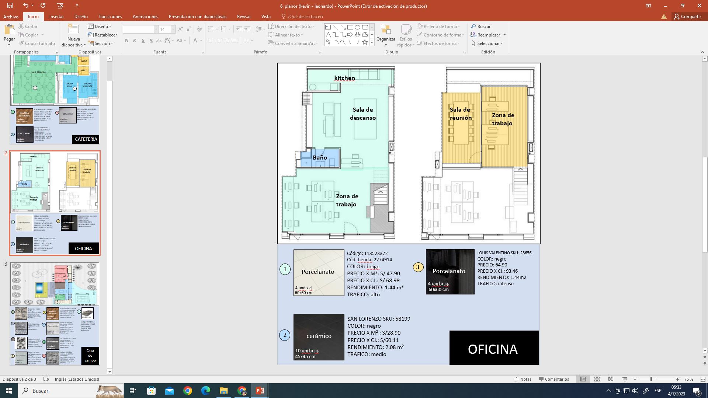Viewport: 708px width, 398px height.
Task: Start slideshow from status bar icon
Action: click(x=625, y=379)
